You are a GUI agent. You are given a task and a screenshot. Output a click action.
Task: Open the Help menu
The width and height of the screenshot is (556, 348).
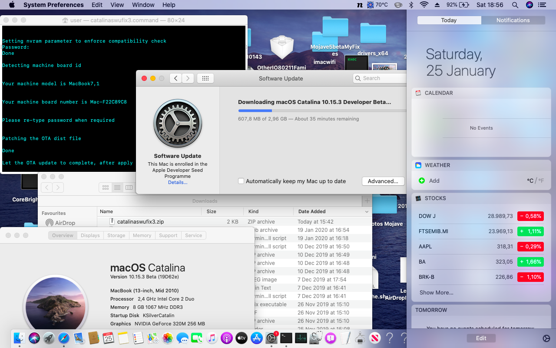point(169,5)
